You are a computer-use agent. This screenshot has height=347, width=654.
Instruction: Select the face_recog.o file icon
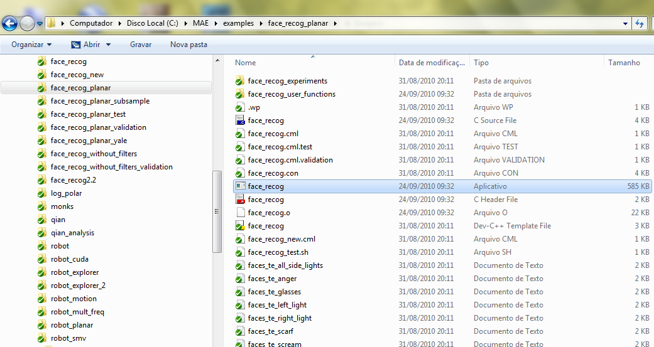[x=240, y=213]
